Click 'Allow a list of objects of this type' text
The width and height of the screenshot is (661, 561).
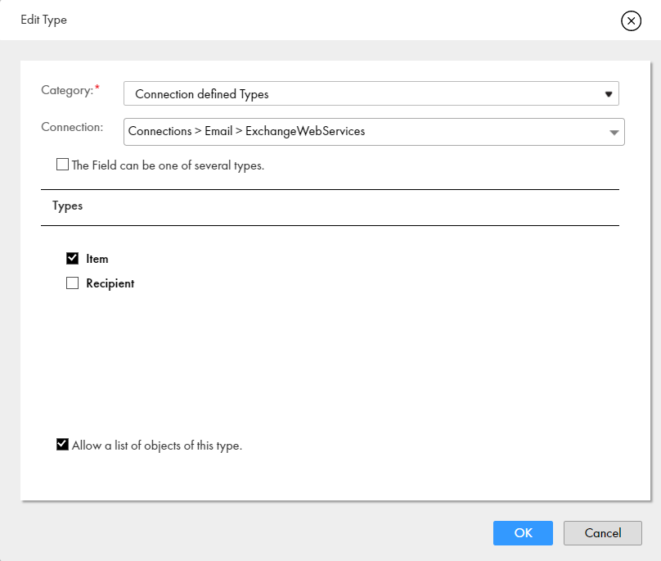tap(157, 446)
